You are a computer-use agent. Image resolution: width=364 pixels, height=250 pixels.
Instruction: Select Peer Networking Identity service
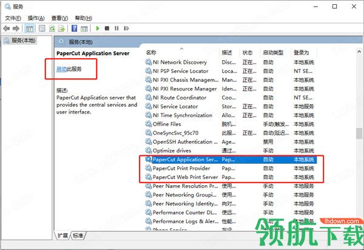click(230, 203)
